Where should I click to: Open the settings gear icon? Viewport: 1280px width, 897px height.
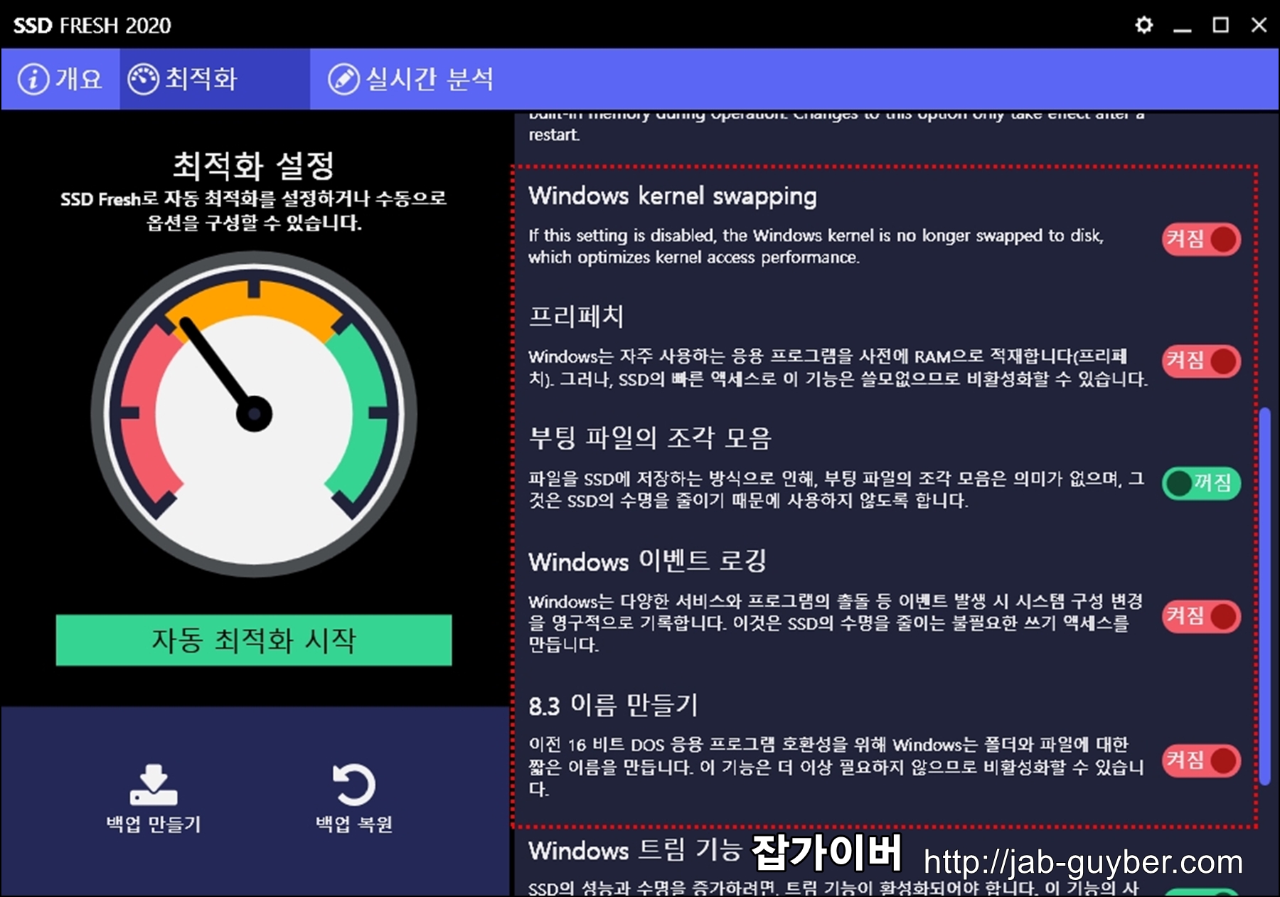tap(1143, 26)
